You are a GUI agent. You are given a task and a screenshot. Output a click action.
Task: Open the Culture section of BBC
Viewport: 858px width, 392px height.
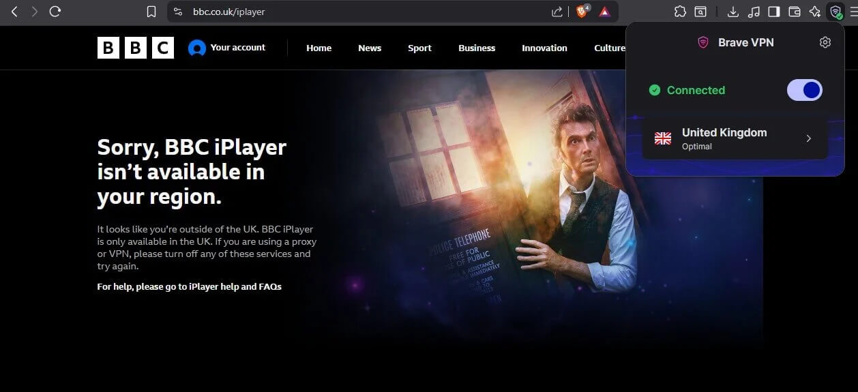click(609, 48)
